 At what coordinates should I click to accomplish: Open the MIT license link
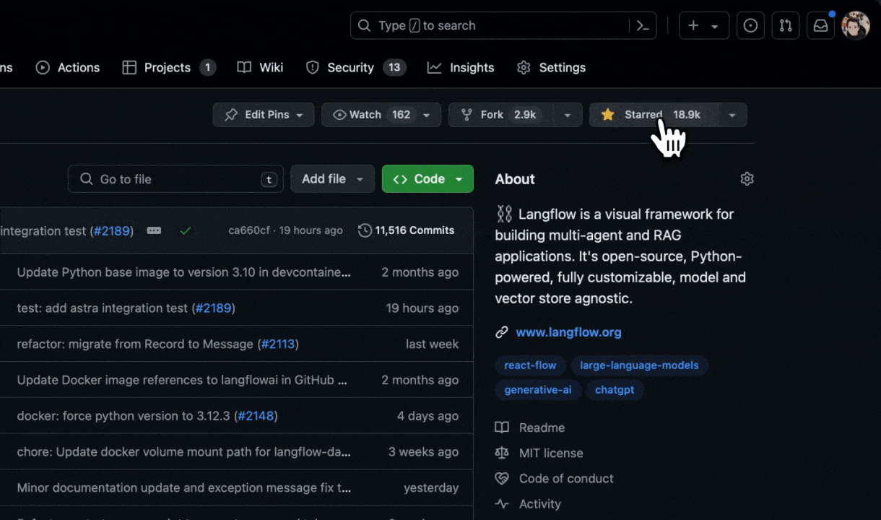pyautogui.click(x=551, y=453)
